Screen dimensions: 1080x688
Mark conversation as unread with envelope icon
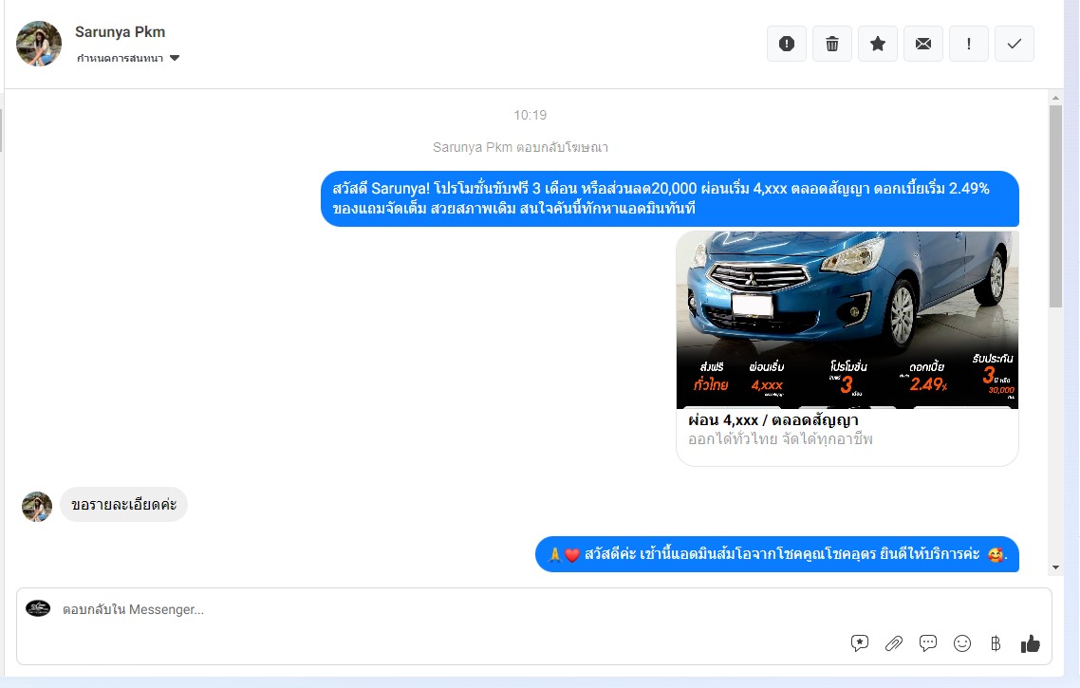click(923, 44)
